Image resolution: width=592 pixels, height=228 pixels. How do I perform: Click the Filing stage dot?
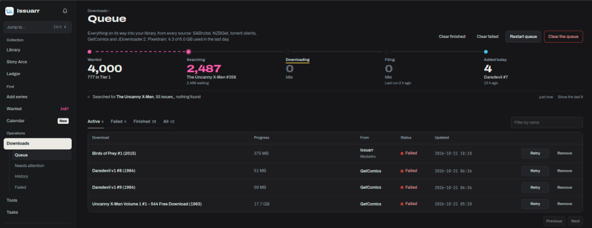pos(387,52)
